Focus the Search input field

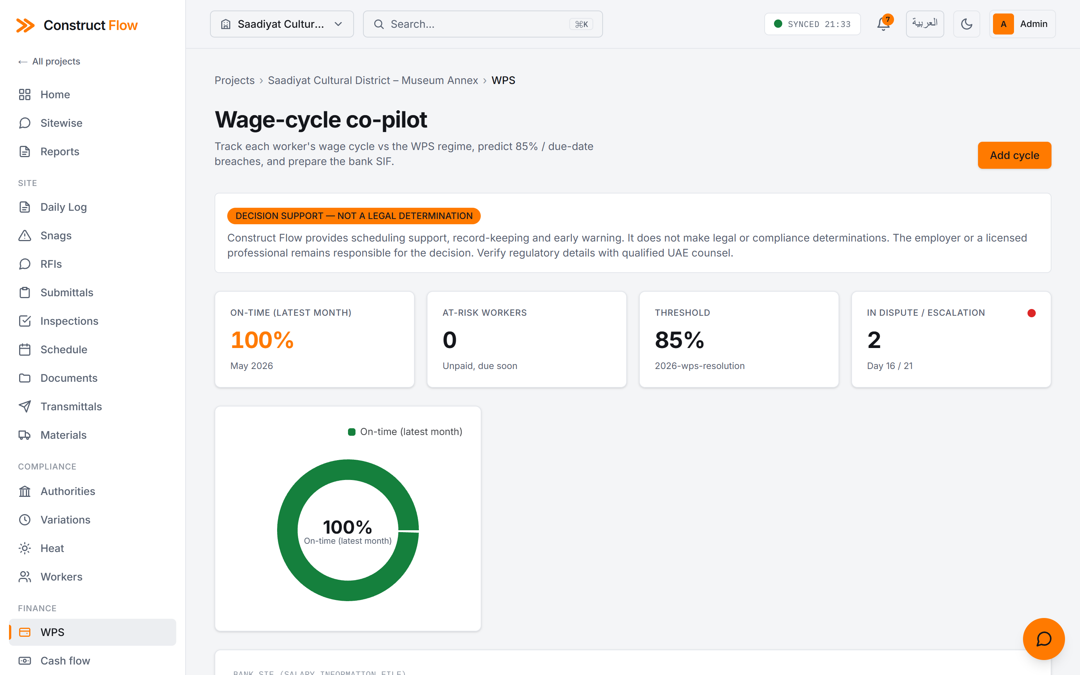tap(482, 24)
